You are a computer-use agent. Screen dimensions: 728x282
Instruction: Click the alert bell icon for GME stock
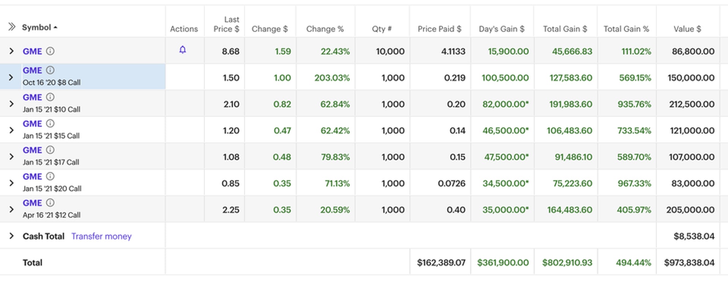182,50
